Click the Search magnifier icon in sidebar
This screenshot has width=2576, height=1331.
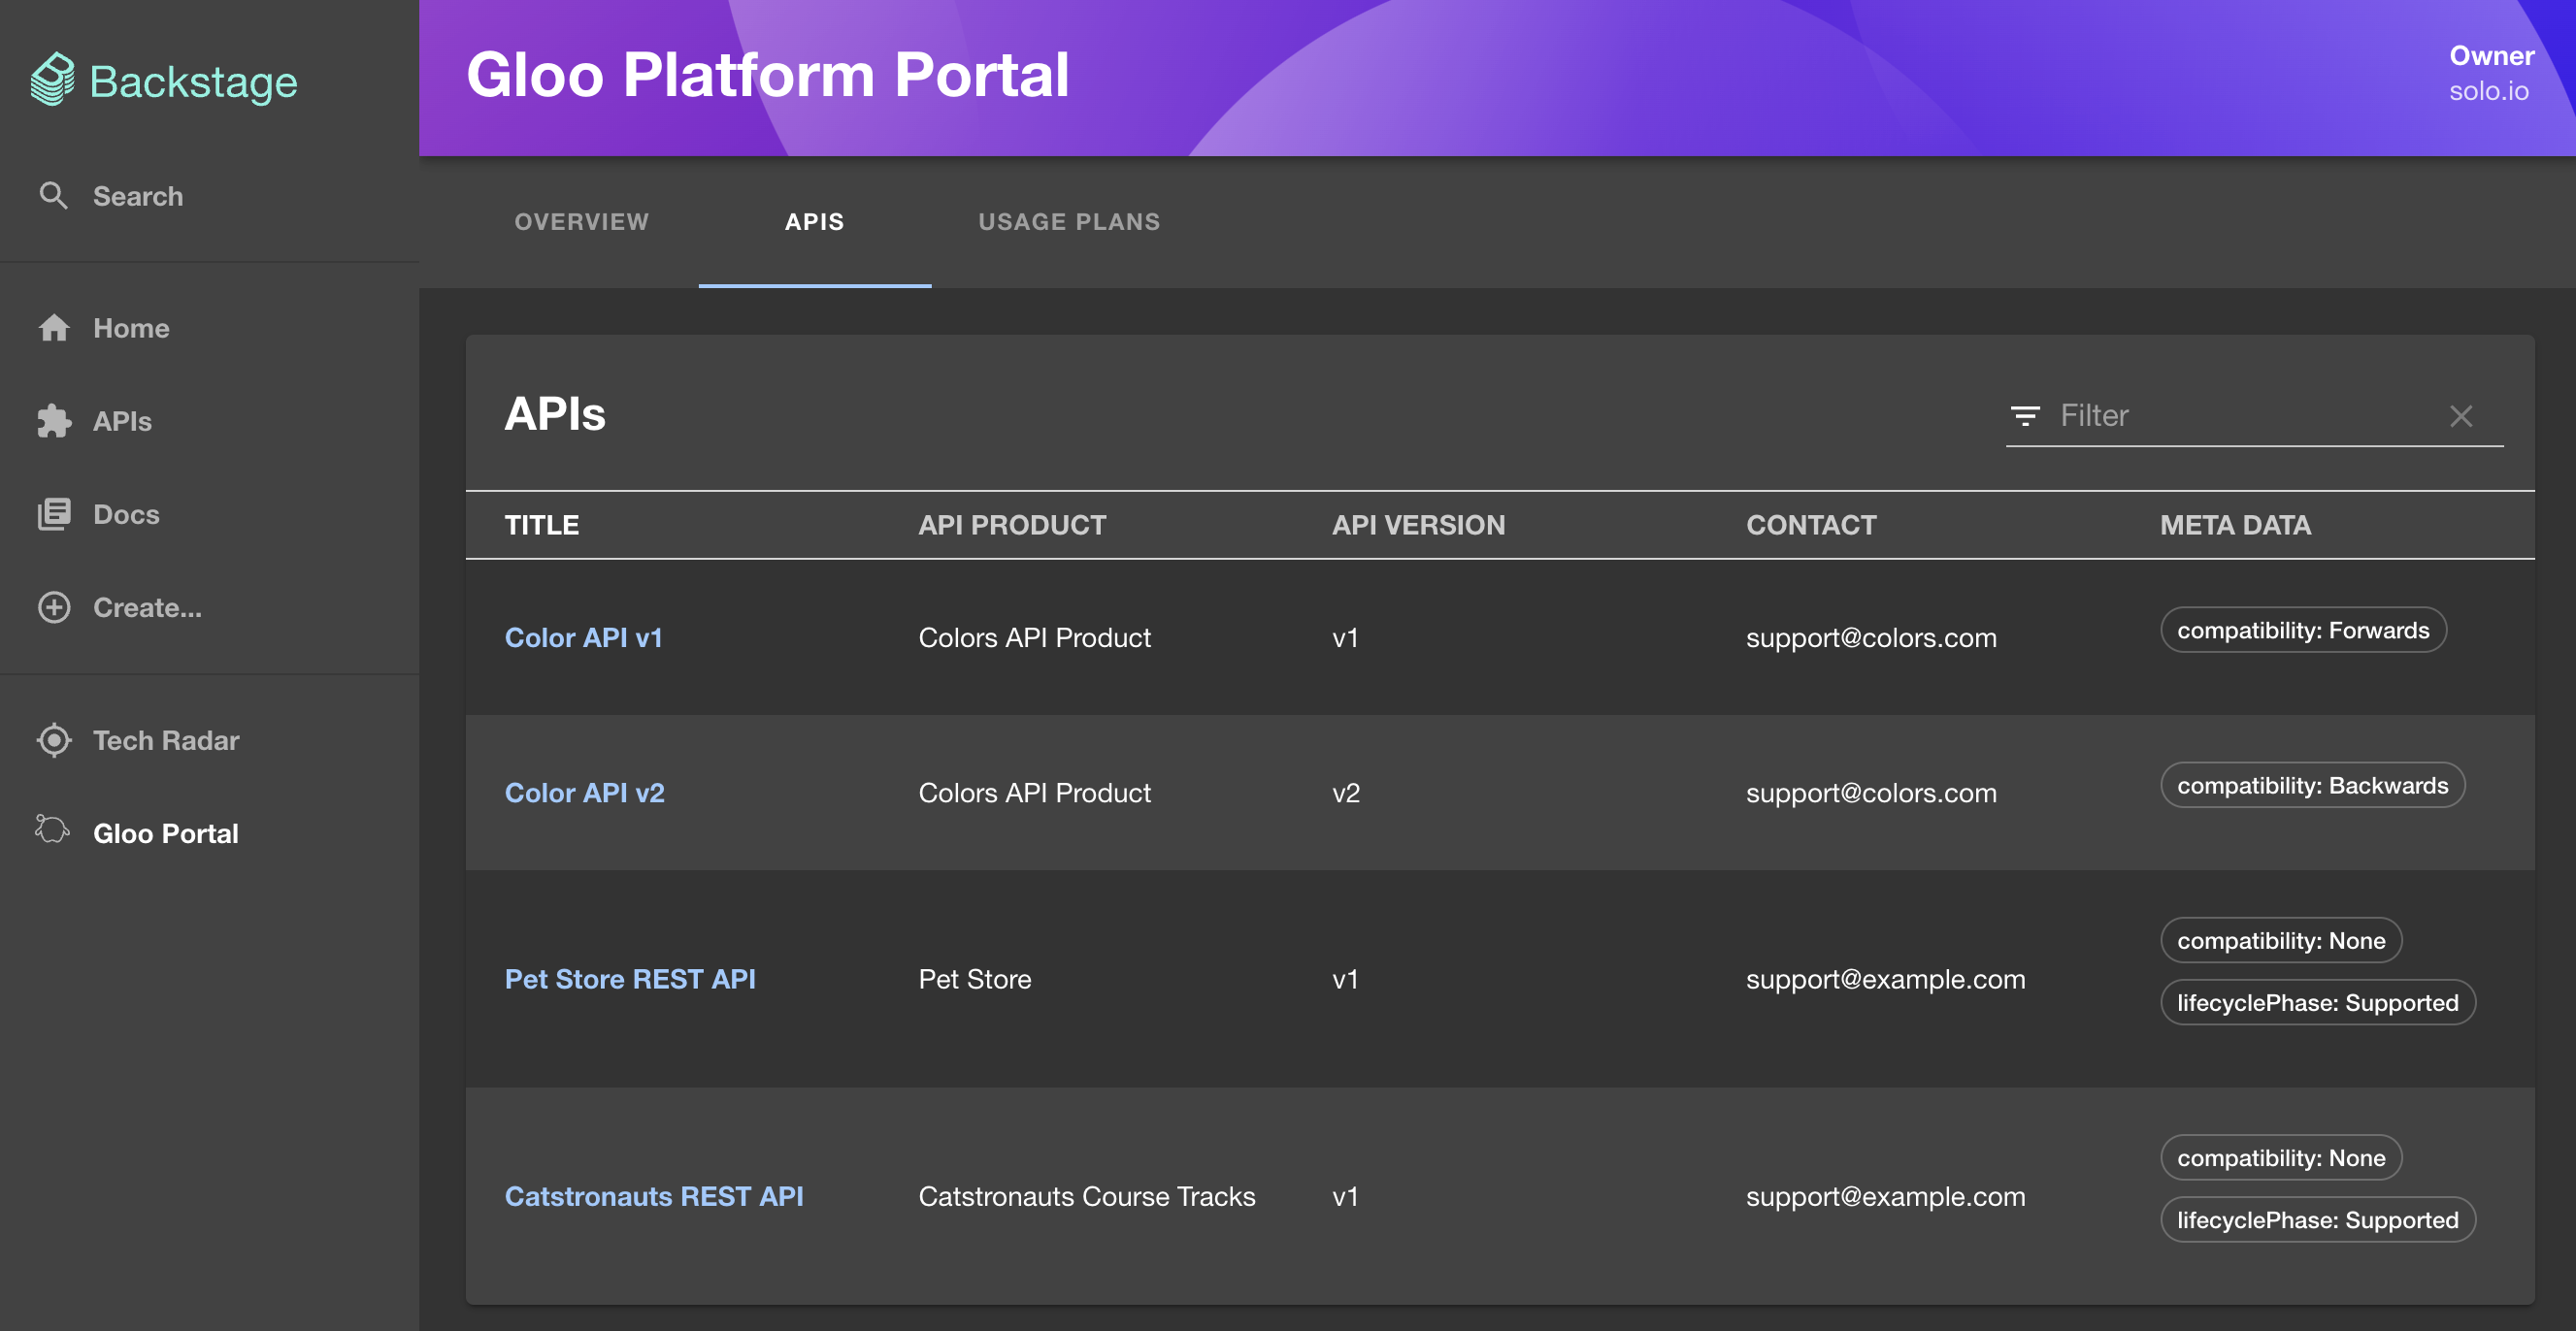53,196
